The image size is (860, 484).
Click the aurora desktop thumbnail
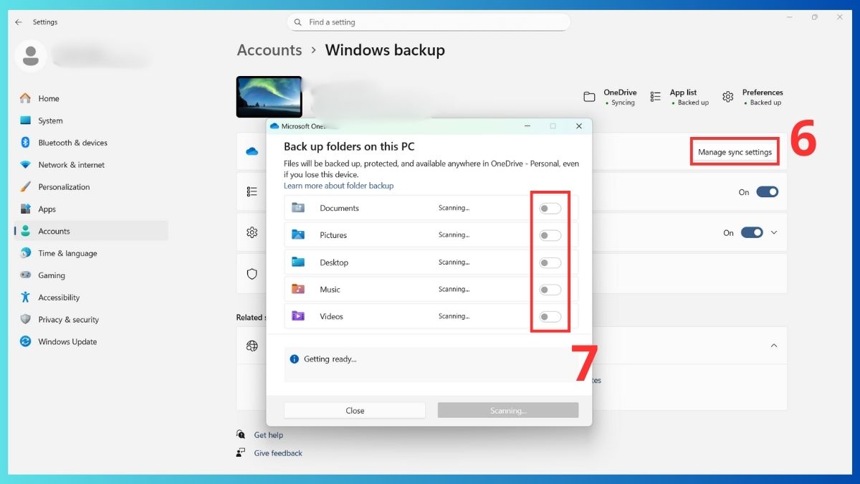tap(269, 97)
